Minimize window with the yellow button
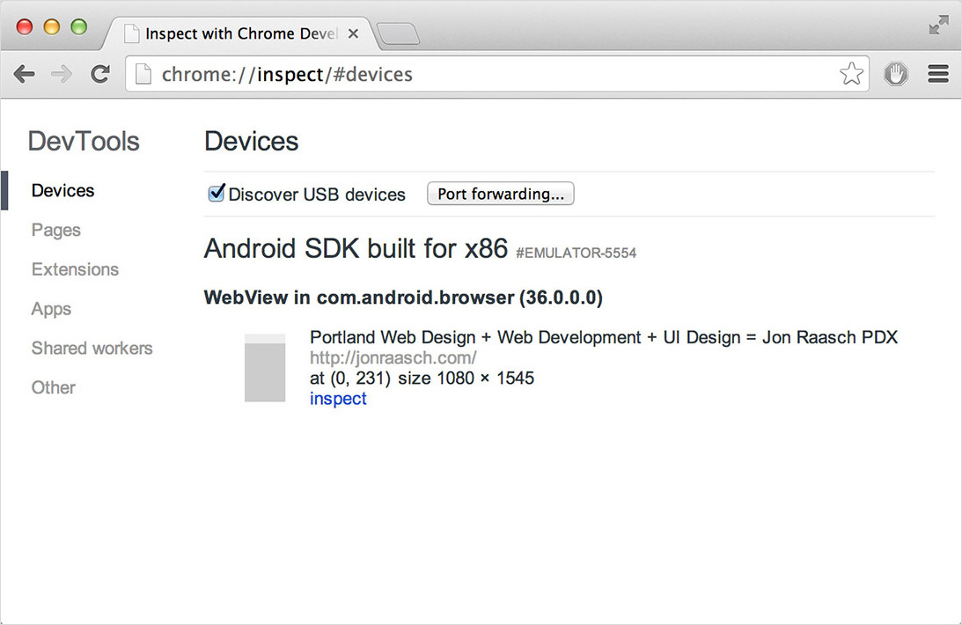 click(52, 26)
